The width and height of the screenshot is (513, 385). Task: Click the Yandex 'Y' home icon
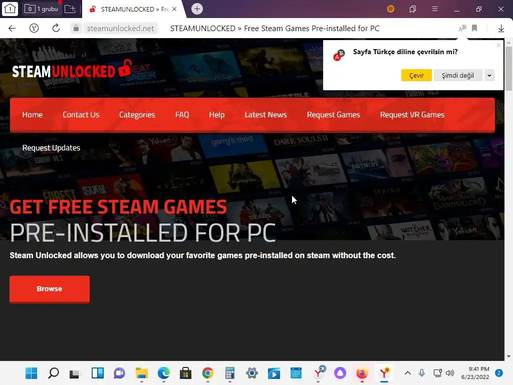click(x=34, y=28)
